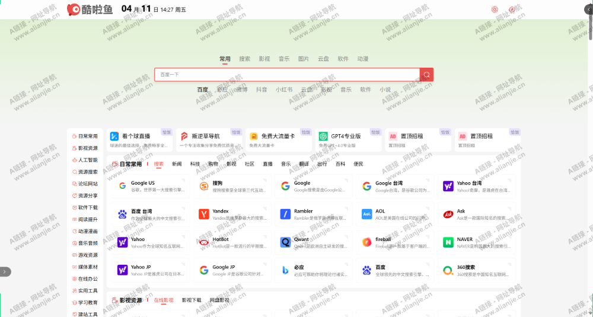The width and height of the screenshot is (593, 317).
Task: Jump to 游戏资源 in sidebar
Action: coord(85,255)
